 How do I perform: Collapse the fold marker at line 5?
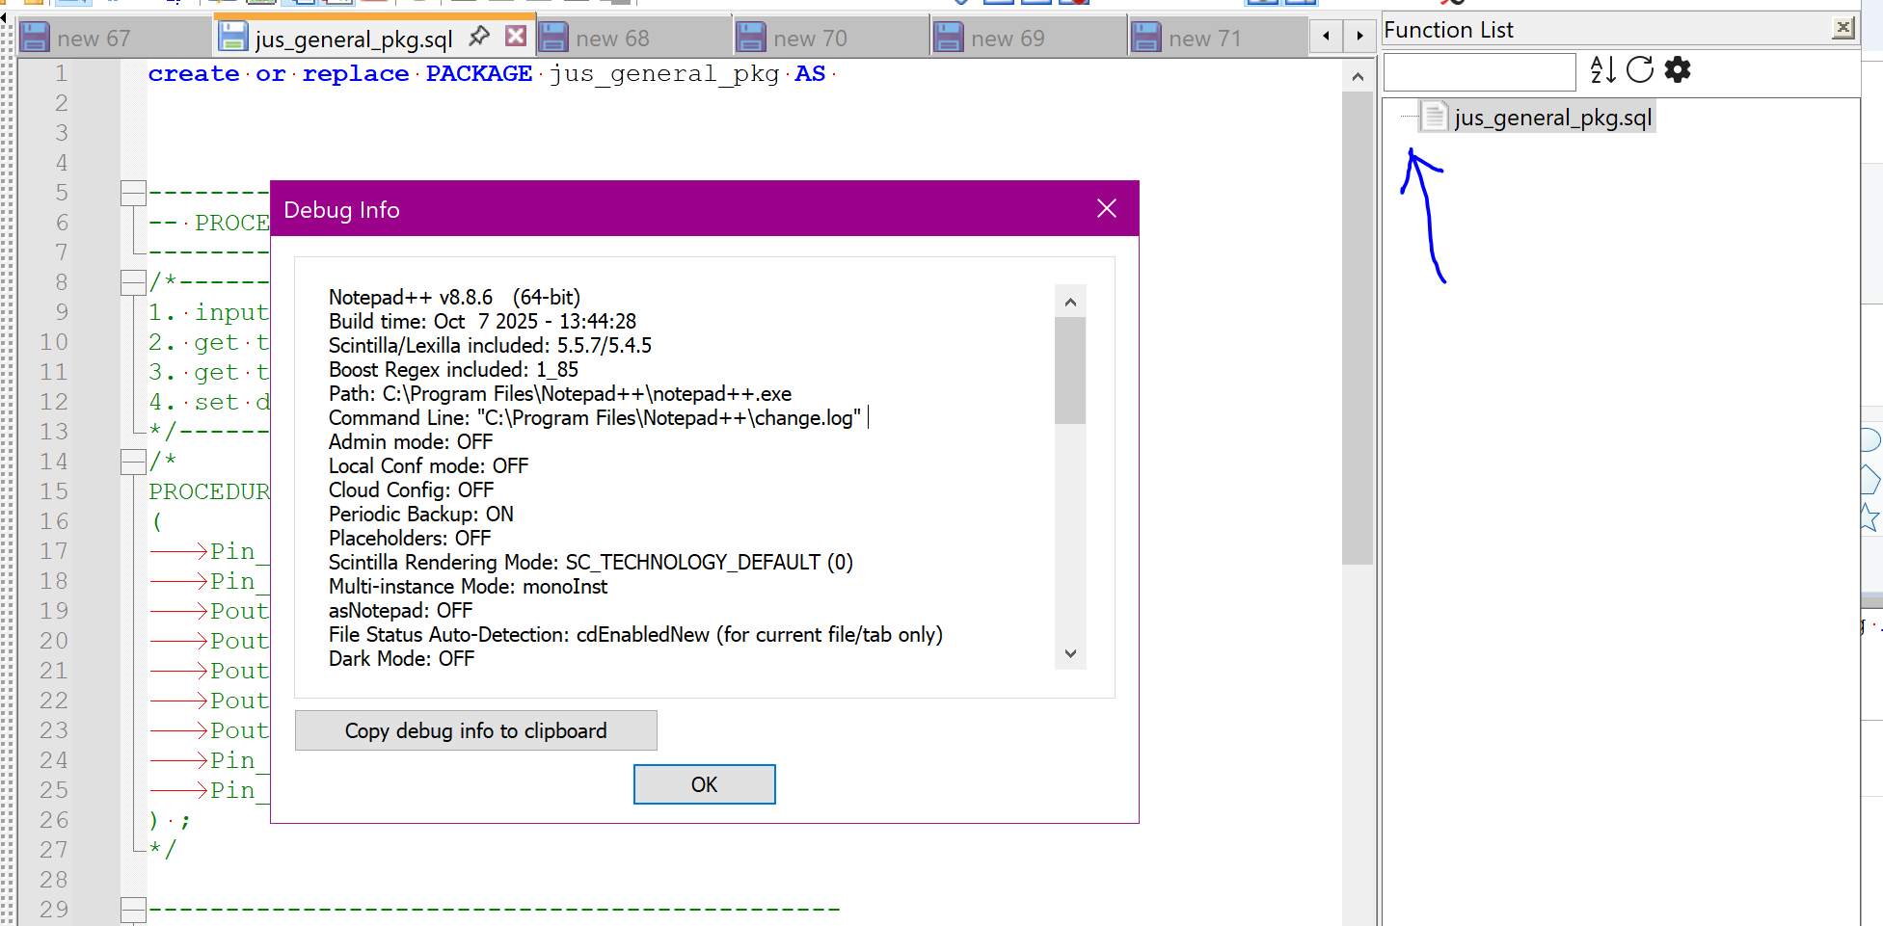click(132, 193)
